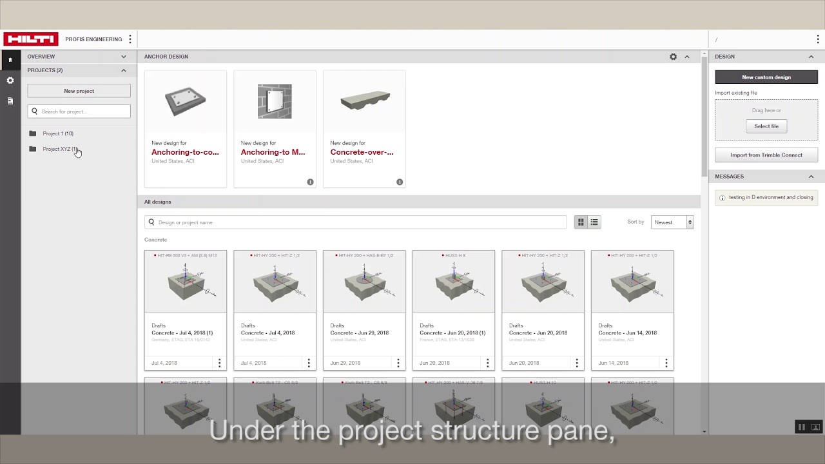Click scrollbar down arrow at bottom
825x464 pixels.
[x=704, y=431]
